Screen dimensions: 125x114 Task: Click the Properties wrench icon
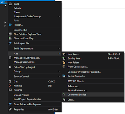click(10, 109)
